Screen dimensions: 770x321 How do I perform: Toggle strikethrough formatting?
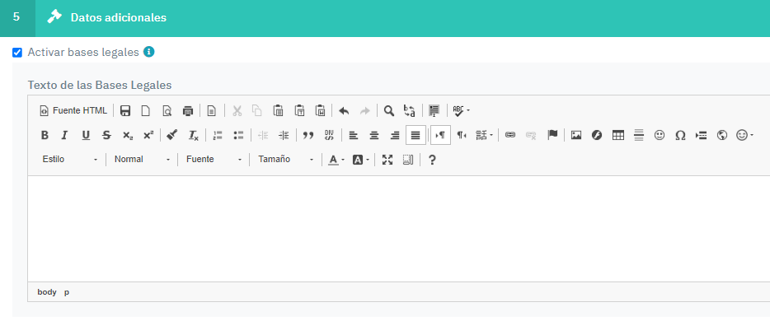click(x=106, y=135)
